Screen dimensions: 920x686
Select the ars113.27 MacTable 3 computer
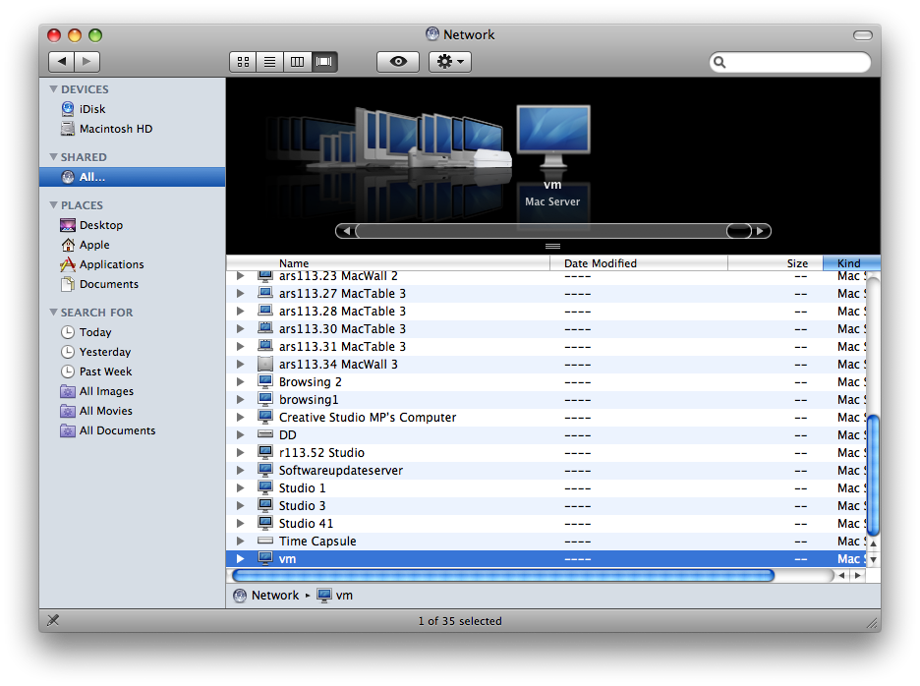[546, 294]
